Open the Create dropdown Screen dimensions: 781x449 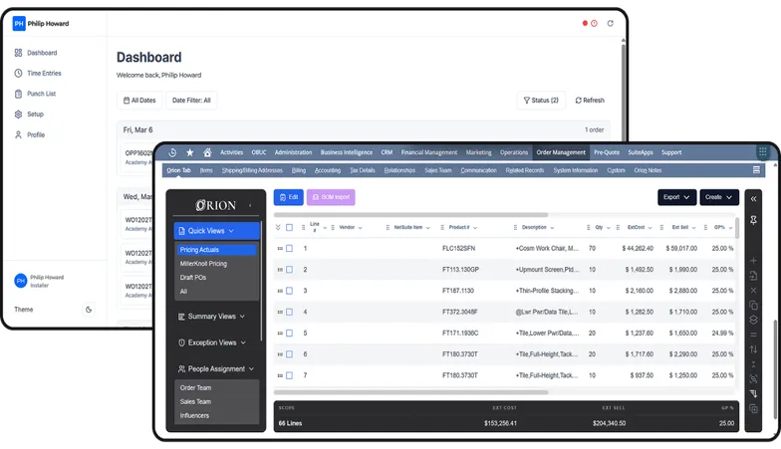(719, 197)
